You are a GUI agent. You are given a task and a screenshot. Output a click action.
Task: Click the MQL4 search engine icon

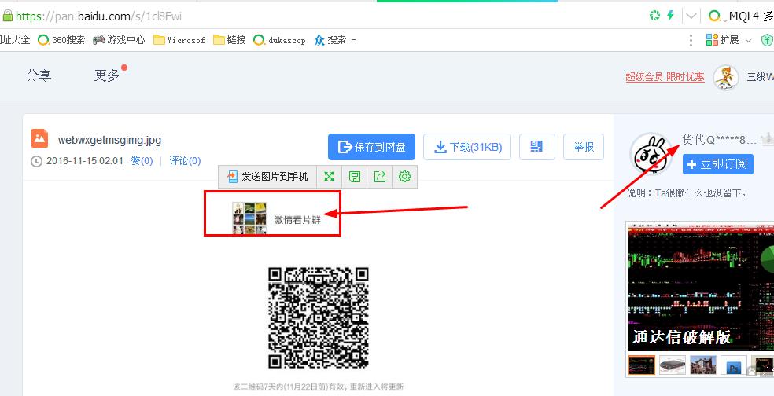[x=713, y=16]
